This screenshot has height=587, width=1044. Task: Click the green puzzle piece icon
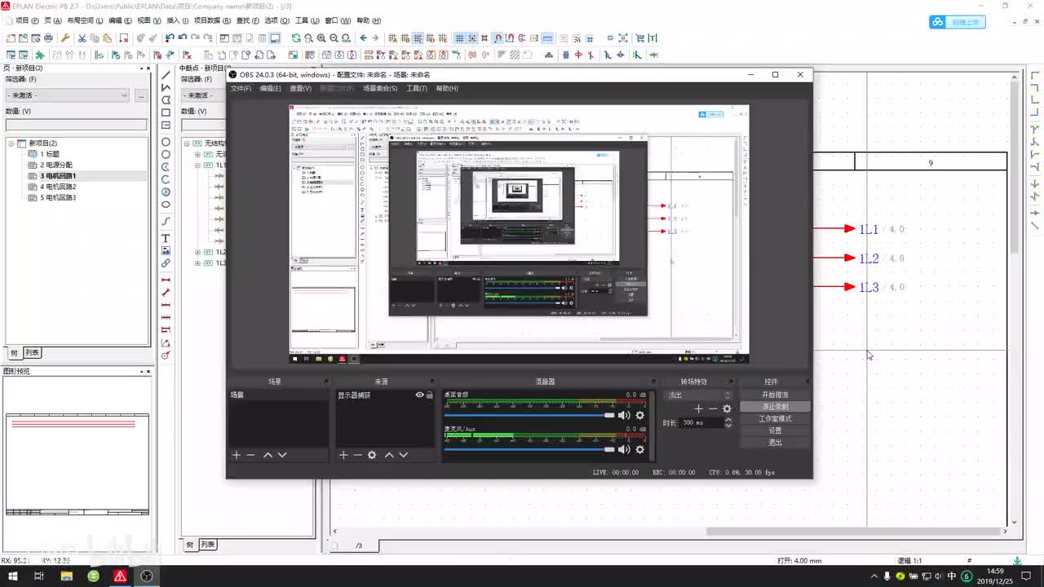point(40,55)
